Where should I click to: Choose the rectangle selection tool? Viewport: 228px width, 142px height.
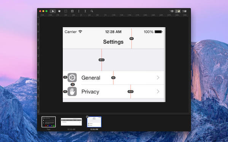point(66,11)
